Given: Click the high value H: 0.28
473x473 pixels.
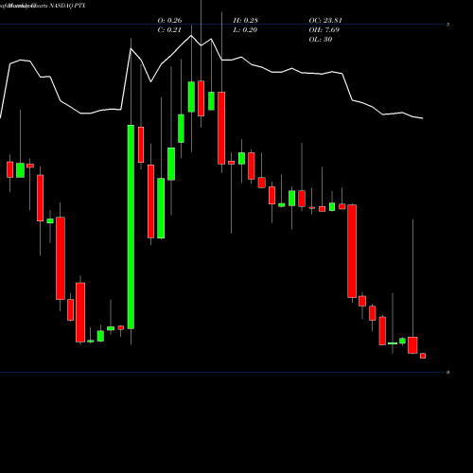Looking at the screenshot, I should click(x=246, y=20).
